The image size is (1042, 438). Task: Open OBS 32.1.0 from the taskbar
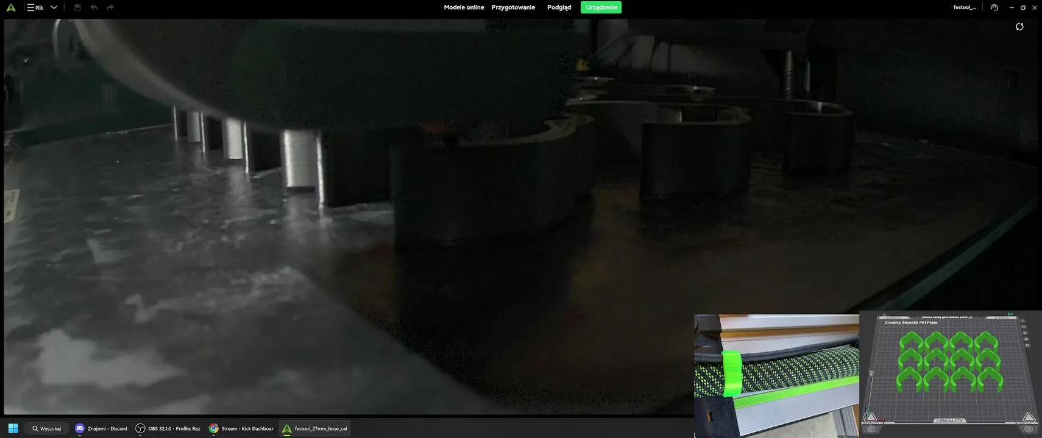click(168, 428)
